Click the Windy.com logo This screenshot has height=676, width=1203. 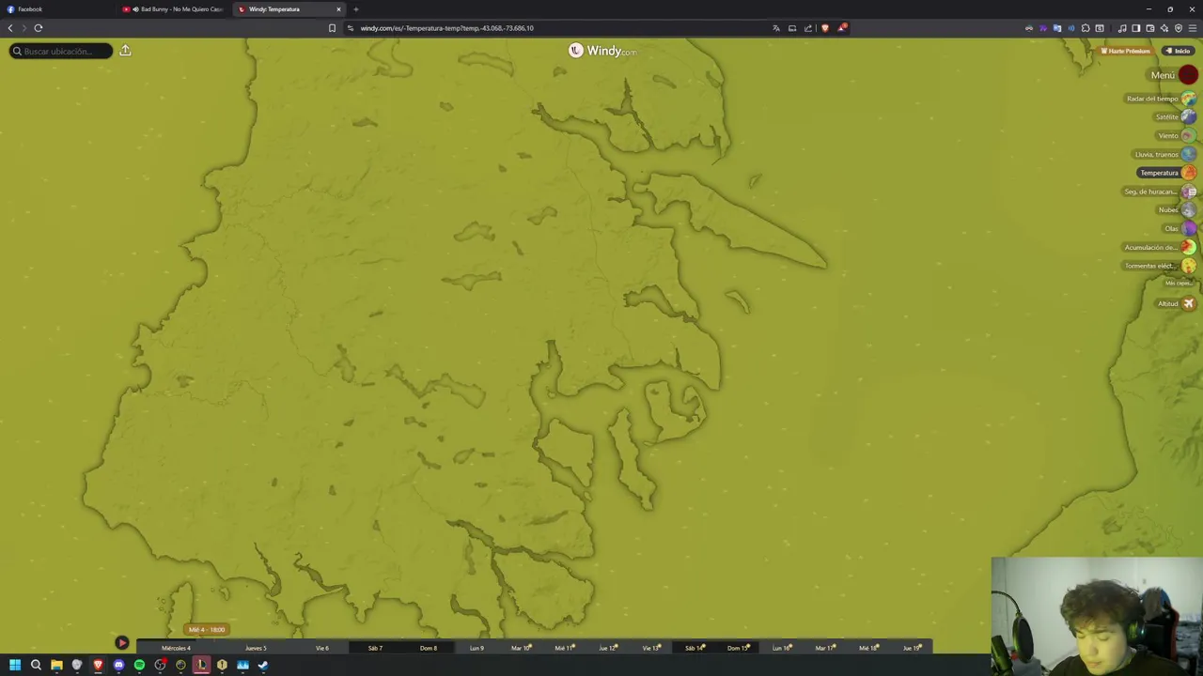pyautogui.click(x=601, y=51)
